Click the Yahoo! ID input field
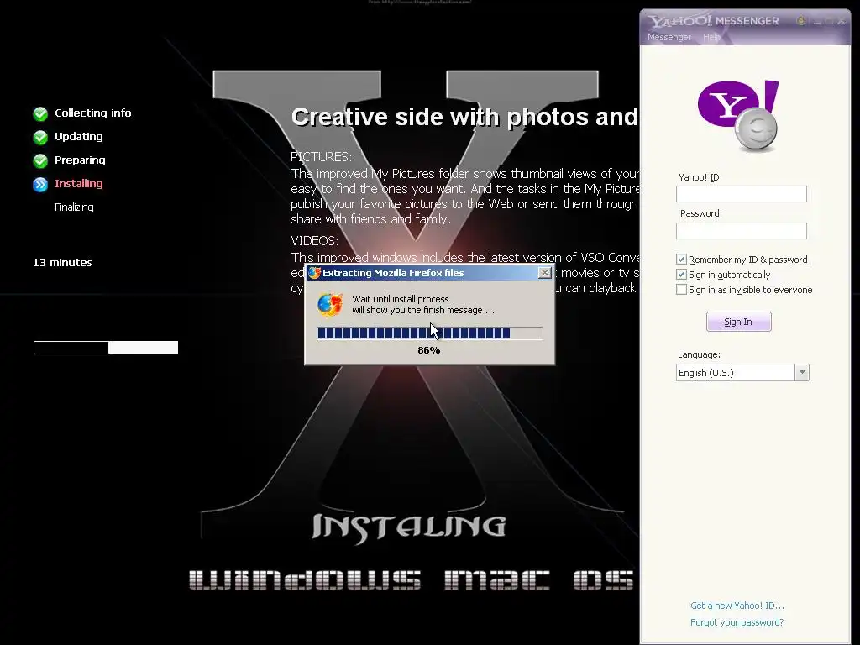The height and width of the screenshot is (645, 860). [741, 194]
